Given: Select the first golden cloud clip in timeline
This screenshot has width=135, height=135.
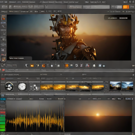Looking at the screenshot, I should tap(47, 87).
